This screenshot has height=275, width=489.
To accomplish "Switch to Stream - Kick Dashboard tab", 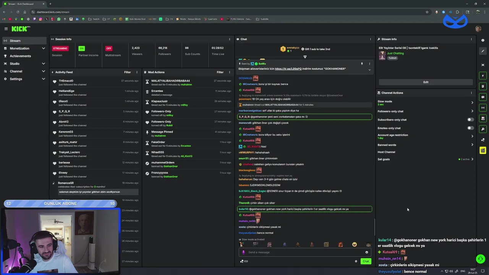I will (24, 4).
